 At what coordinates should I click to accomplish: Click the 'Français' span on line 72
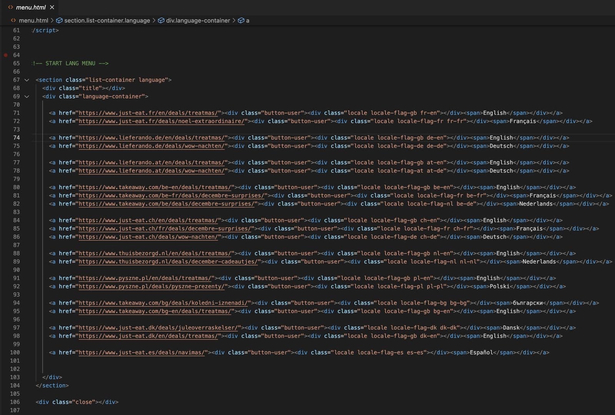[x=523, y=121]
